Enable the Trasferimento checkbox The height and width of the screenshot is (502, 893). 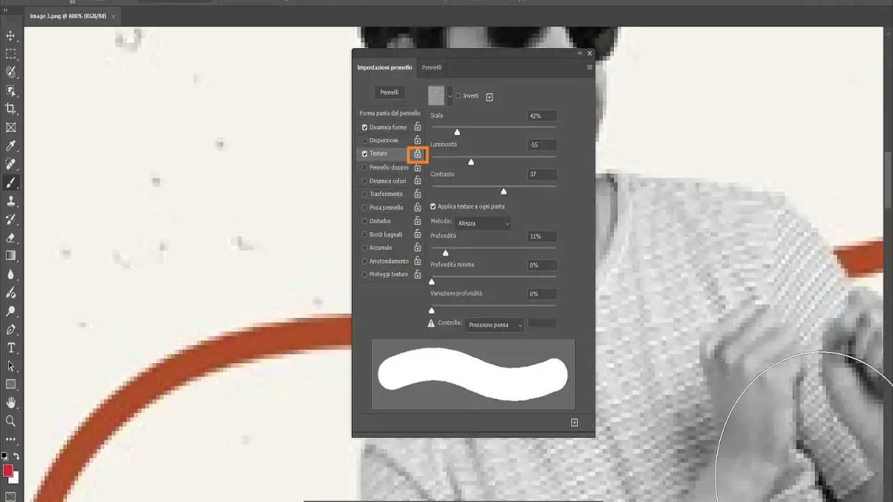(x=364, y=195)
